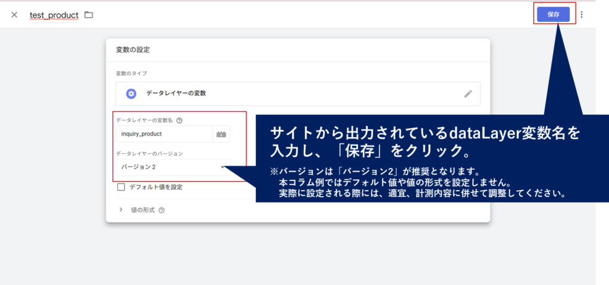Click help icon beside 値の形式
The height and width of the screenshot is (285, 609).
pos(162,210)
